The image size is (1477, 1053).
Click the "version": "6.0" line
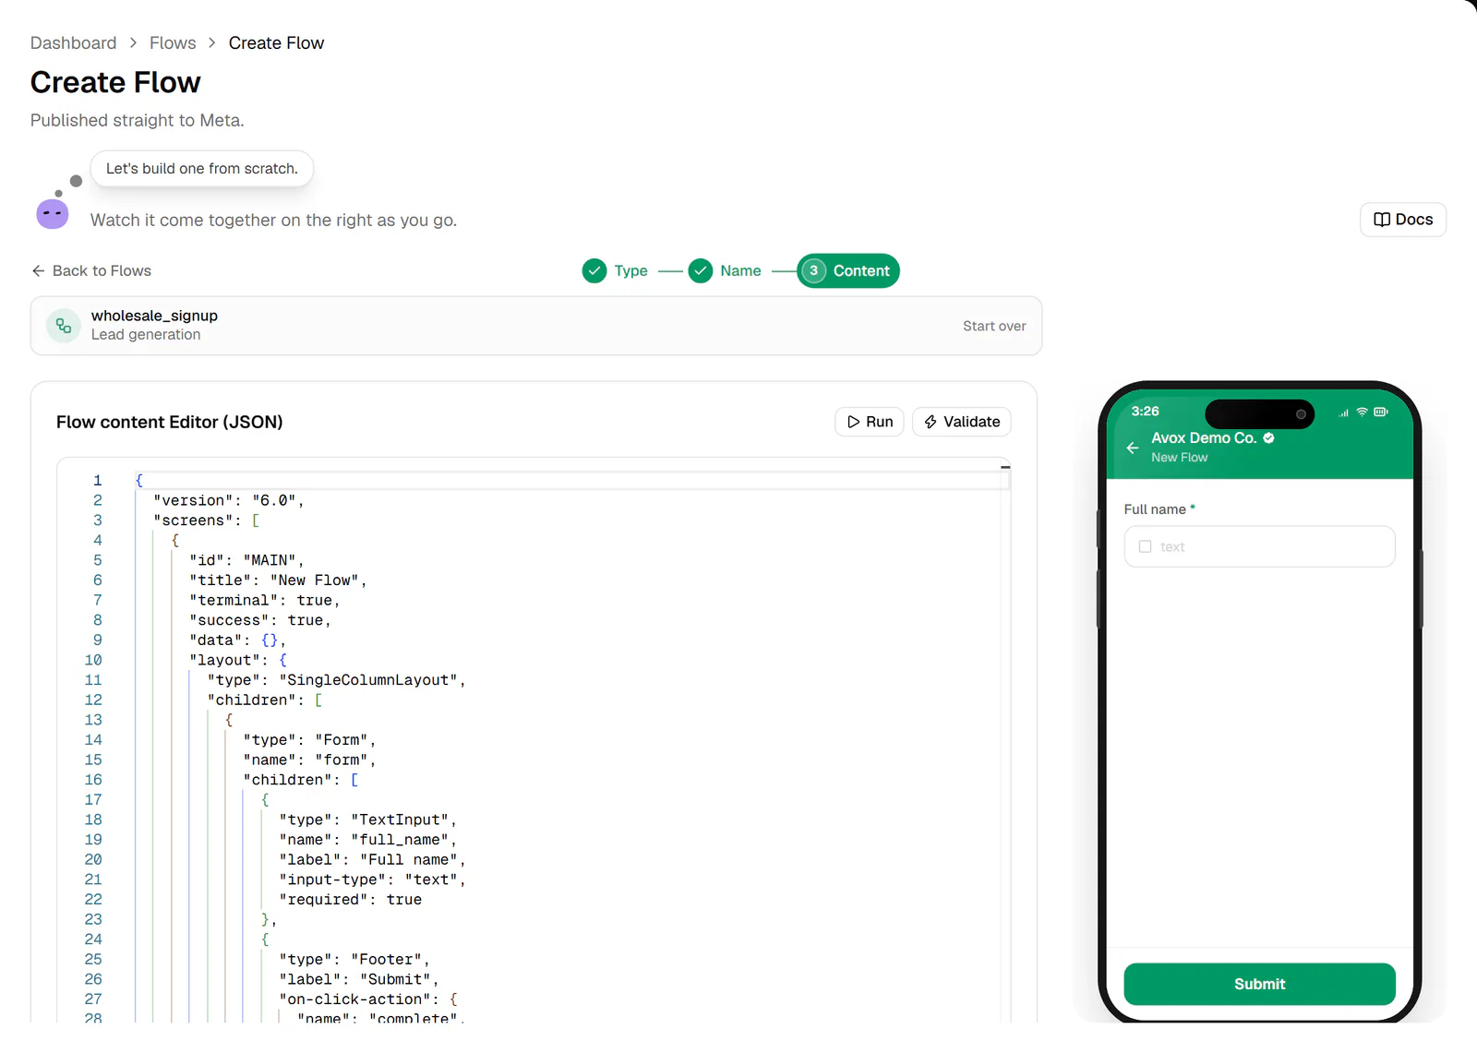[x=228, y=500]
